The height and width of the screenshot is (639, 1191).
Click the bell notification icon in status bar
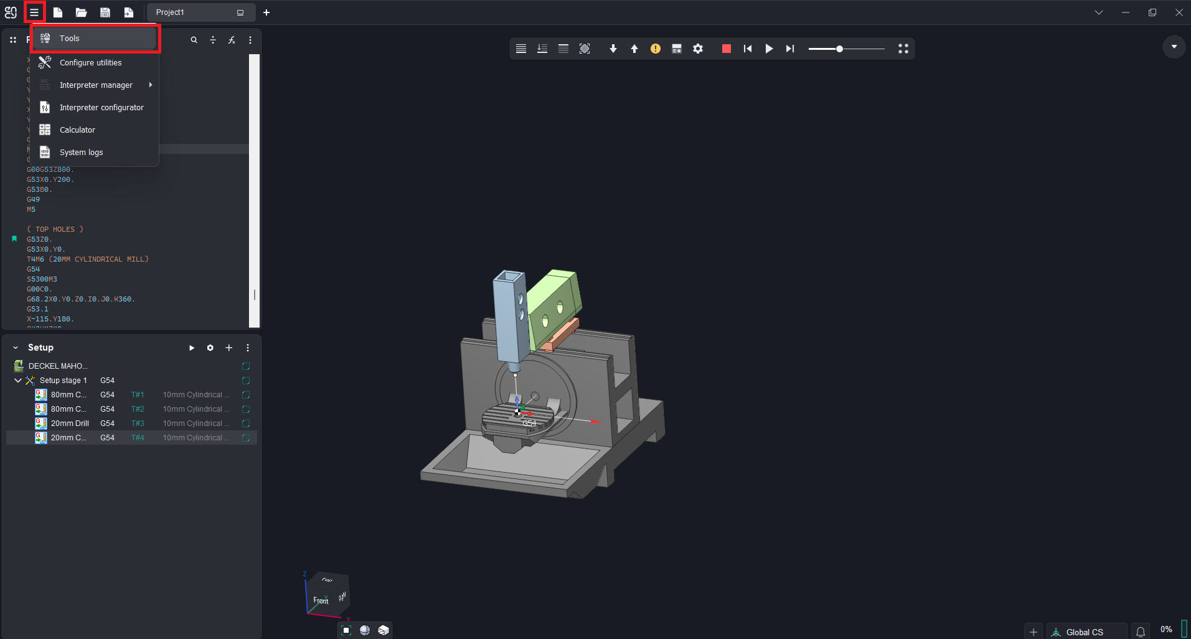click(1141, 632)
